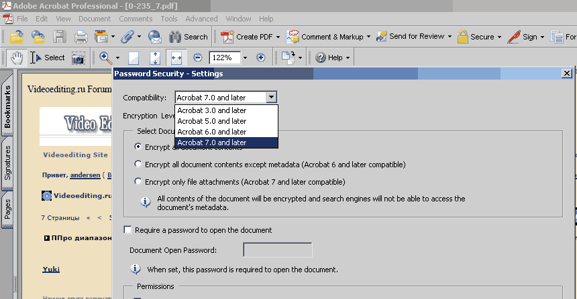Select the Zoom In magnifier tool
577x299 pixels.
coord(105,58)
